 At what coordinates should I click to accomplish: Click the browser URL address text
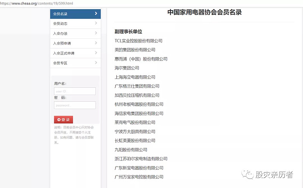(x=36, y=3)
